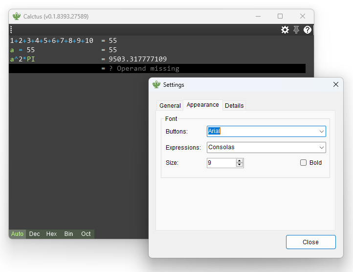Switch to Bin radix mode
The width and height of the screenshot is (353, 272).
[x=68, y=234]
